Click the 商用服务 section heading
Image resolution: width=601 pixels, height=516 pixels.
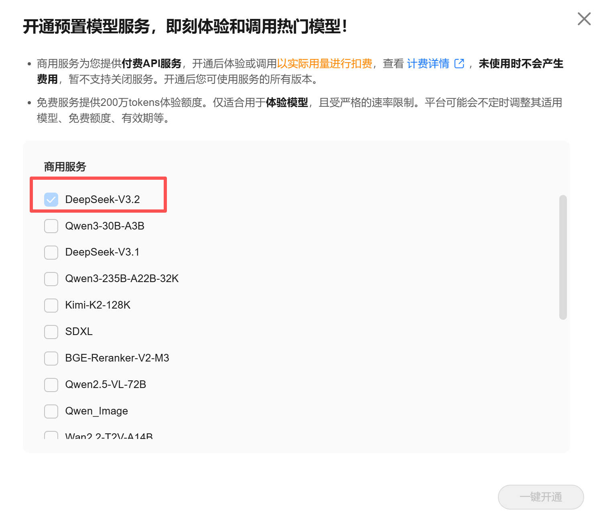click(65, 167)
